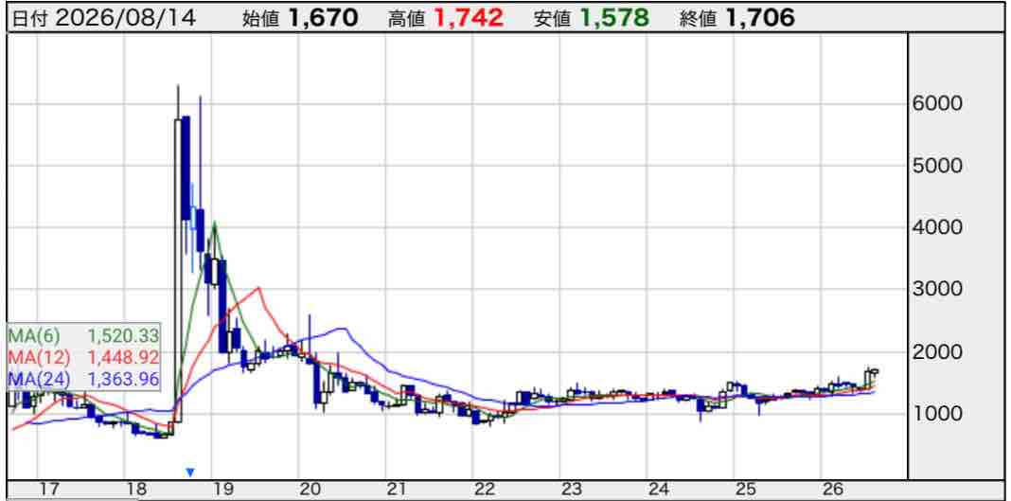
Task: Click the MA(24) legend value 1,363.96
Action: (x=123, y=379)
